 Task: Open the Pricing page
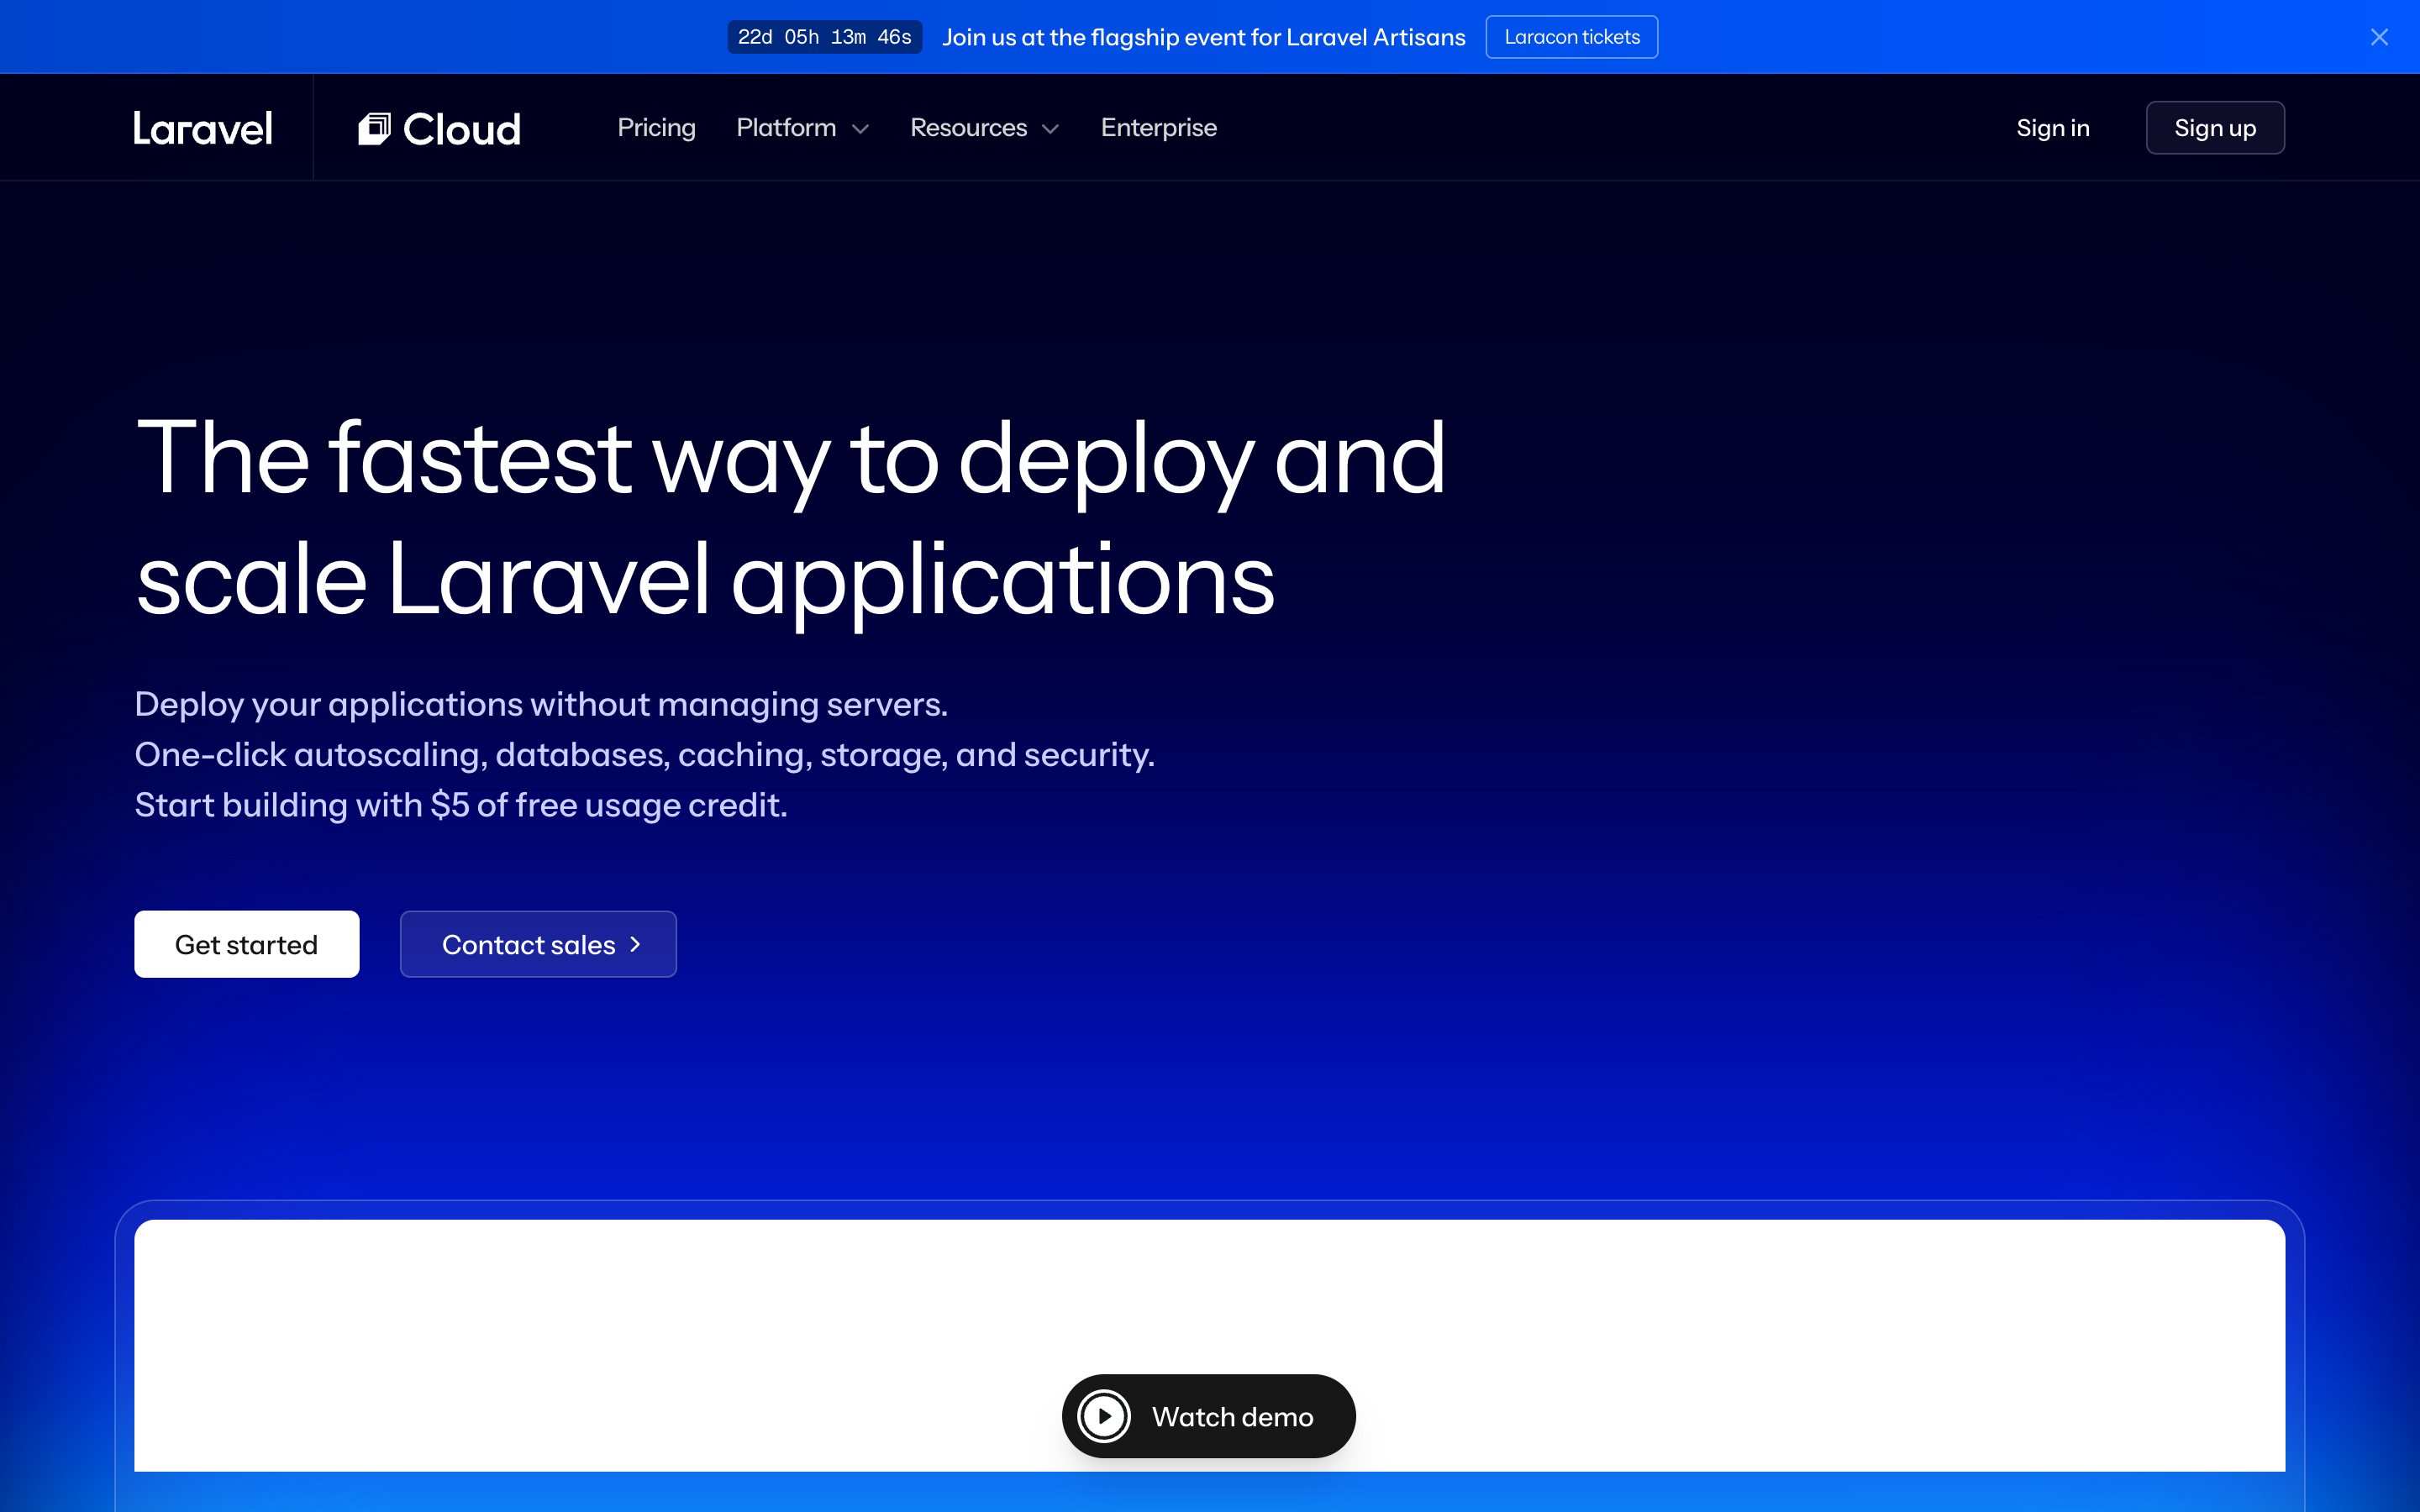pyautogui.click(x=656, y=128)
